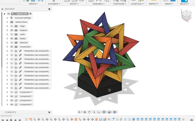The image size is (195, 121).
Task: Activate the stand 3 v27 radio button
Action: pos(31,14)
